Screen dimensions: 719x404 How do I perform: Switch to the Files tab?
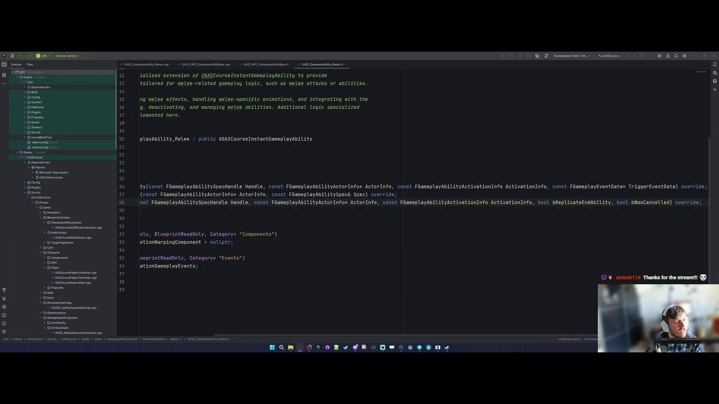30,65
